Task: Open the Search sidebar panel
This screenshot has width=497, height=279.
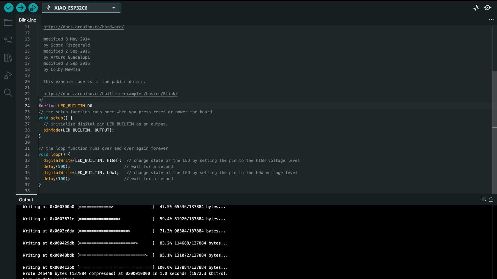Action: (8, 93)
